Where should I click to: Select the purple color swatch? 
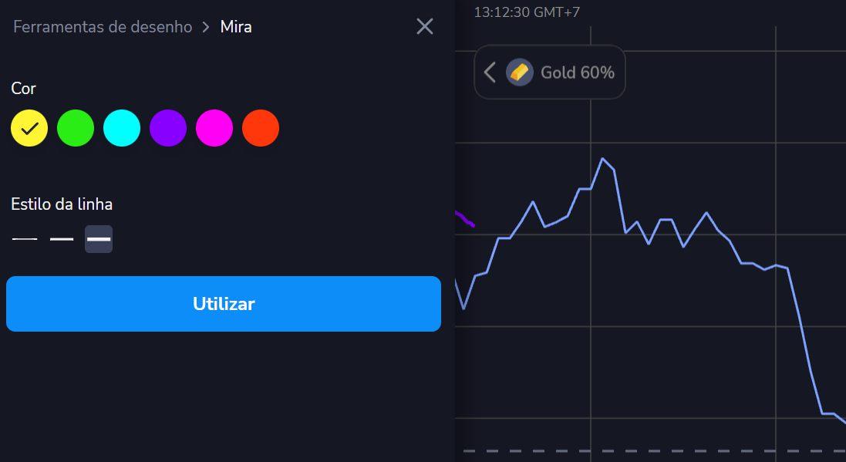coord(168,128)
